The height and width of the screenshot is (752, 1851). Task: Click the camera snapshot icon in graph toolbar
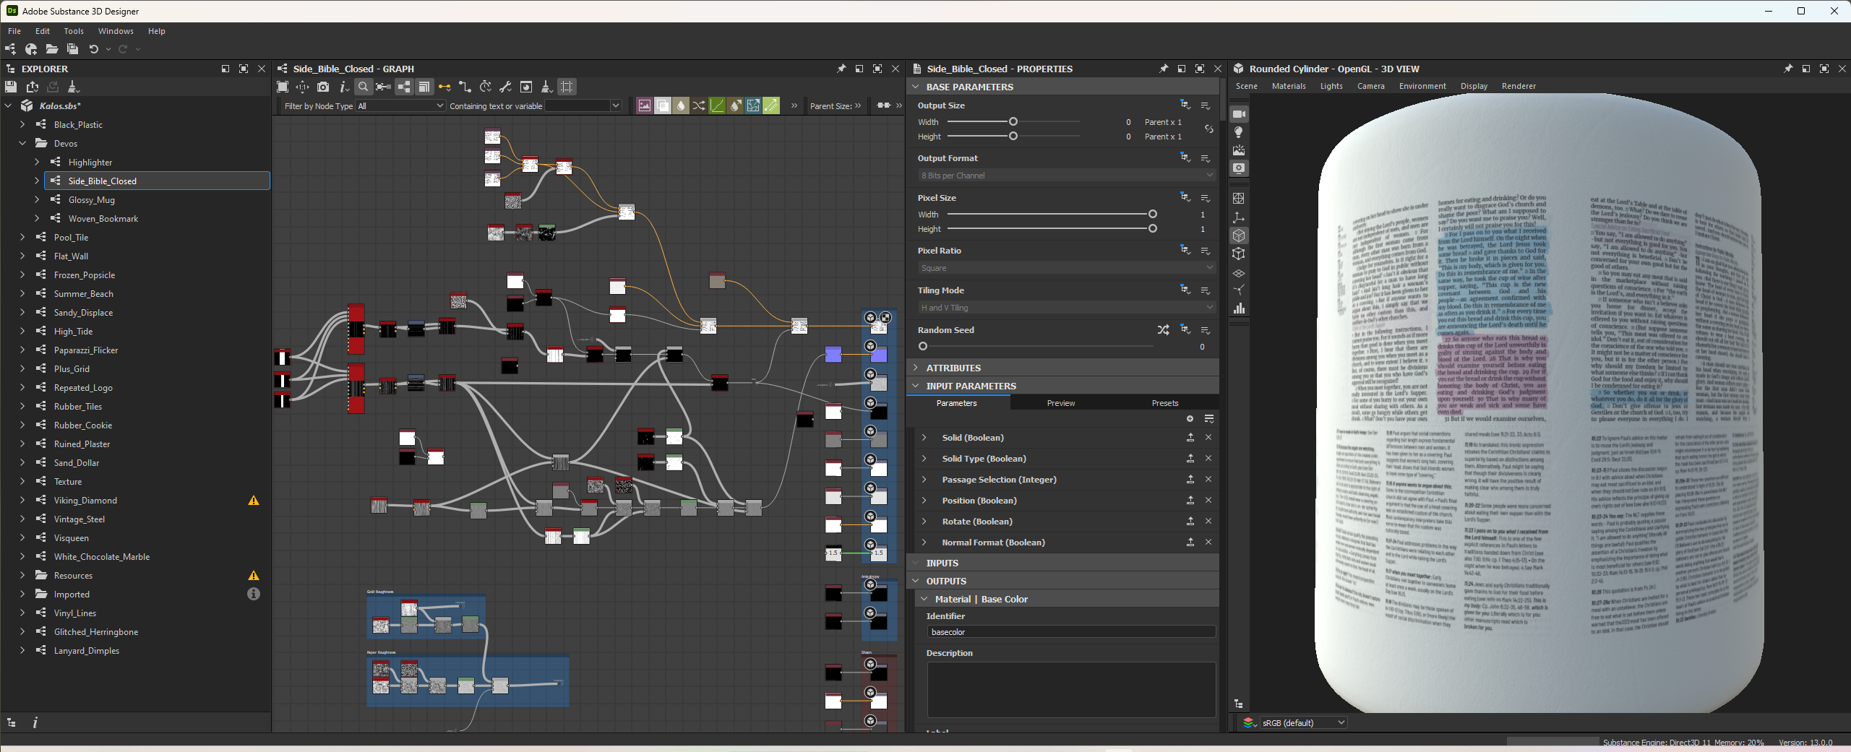tap(323, 87)
